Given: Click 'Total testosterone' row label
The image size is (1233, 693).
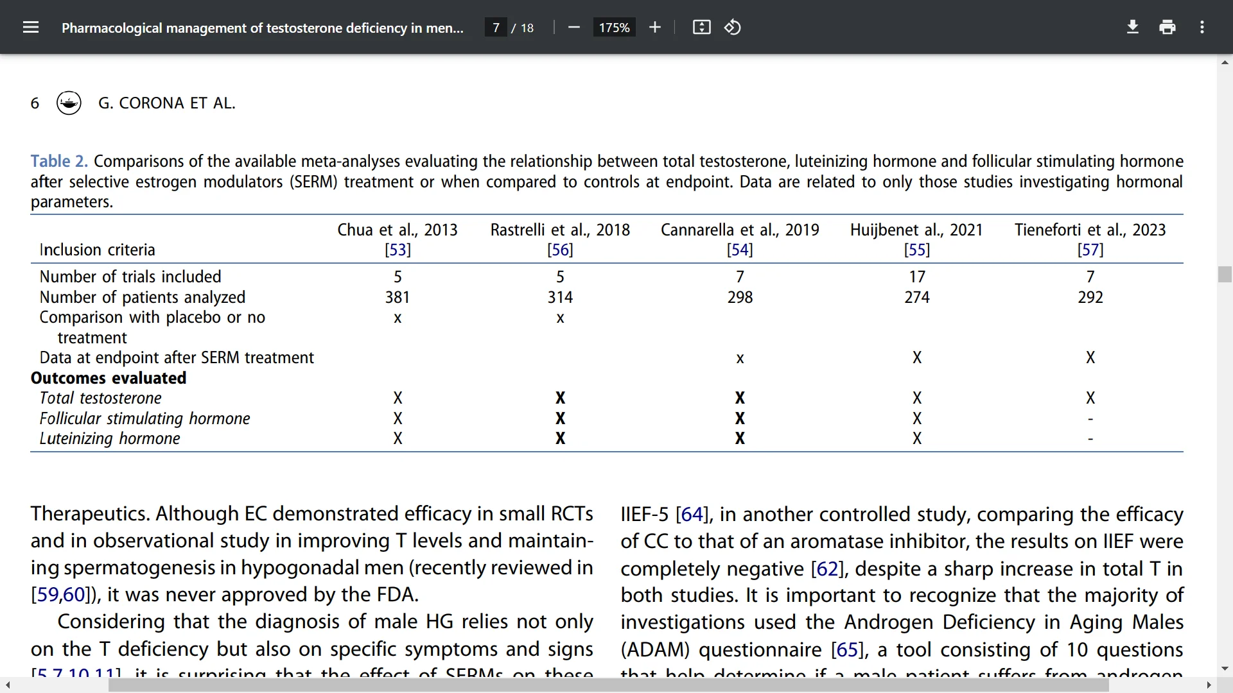Looking at the screenshot, I should (x=100, y=398).
